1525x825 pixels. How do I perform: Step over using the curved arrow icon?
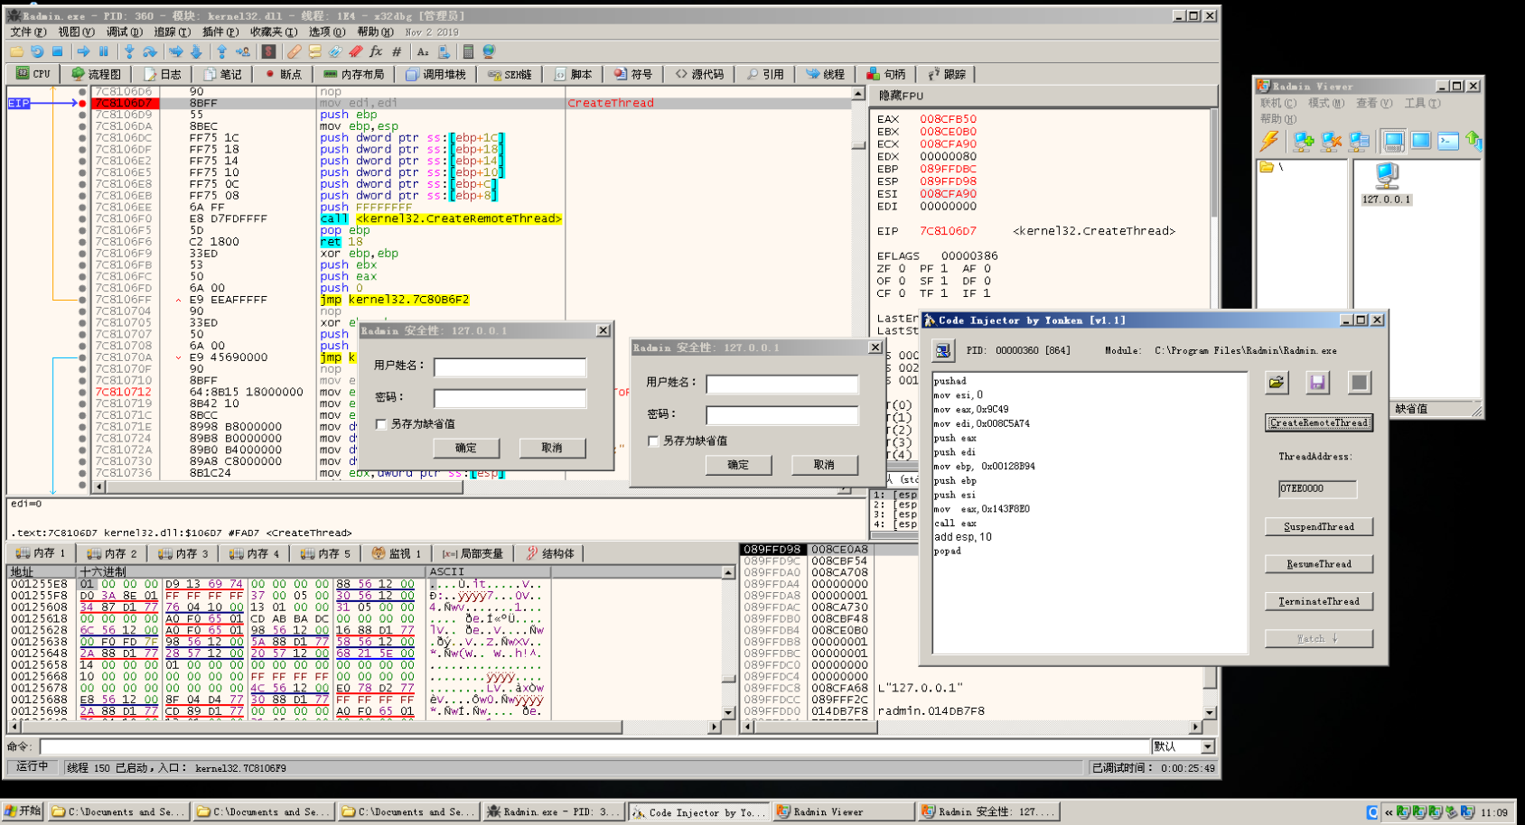(x=150, y=51)
